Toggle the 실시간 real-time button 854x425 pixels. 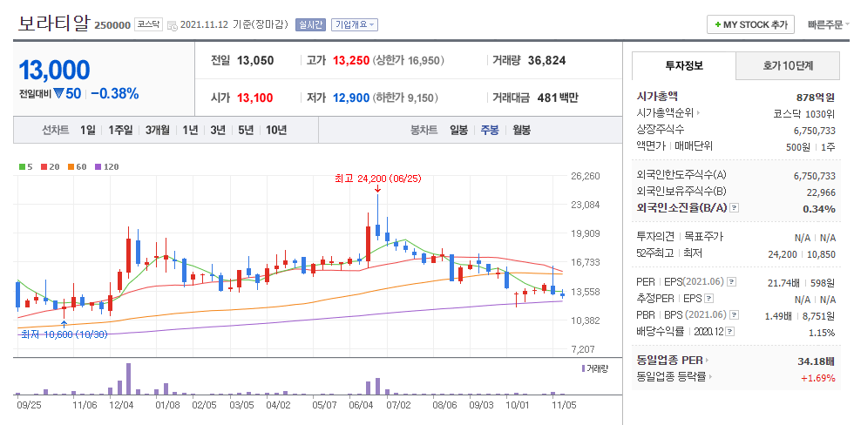[x=310, y=25]
